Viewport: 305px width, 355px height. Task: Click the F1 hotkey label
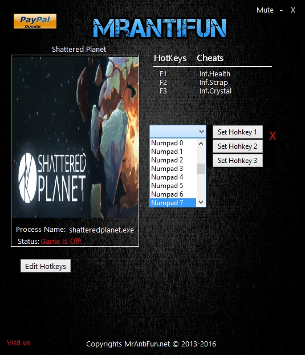pyautogui.click(x=163, y=74)
